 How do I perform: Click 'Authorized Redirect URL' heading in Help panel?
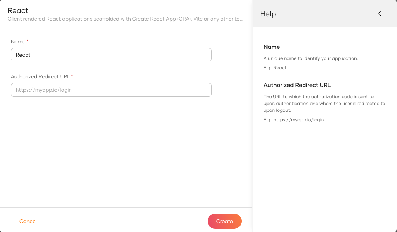(x=297, y=85)
